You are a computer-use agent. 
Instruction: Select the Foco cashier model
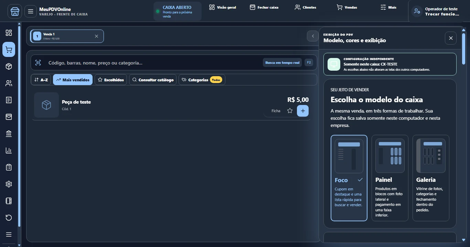click(x=349, y=178)
